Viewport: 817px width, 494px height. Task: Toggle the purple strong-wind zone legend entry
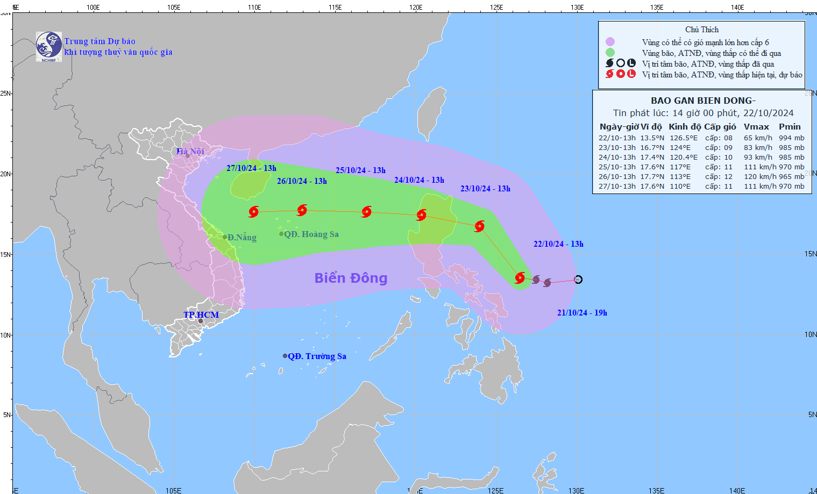610,41
